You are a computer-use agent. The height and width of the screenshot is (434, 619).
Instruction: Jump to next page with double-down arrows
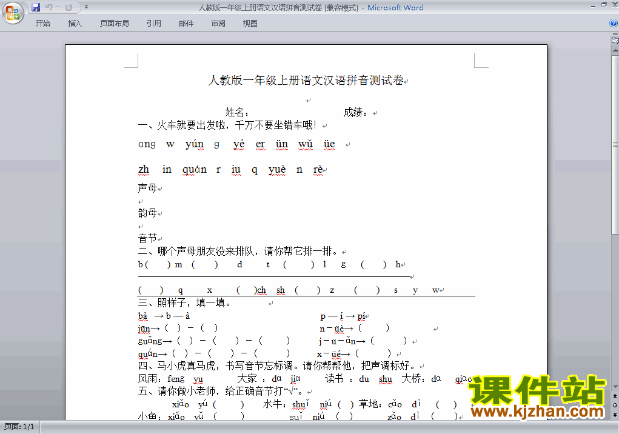615,415
